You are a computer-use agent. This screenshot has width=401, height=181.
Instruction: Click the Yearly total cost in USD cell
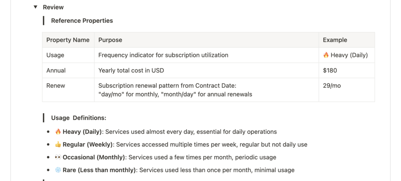tap(131, 70)
